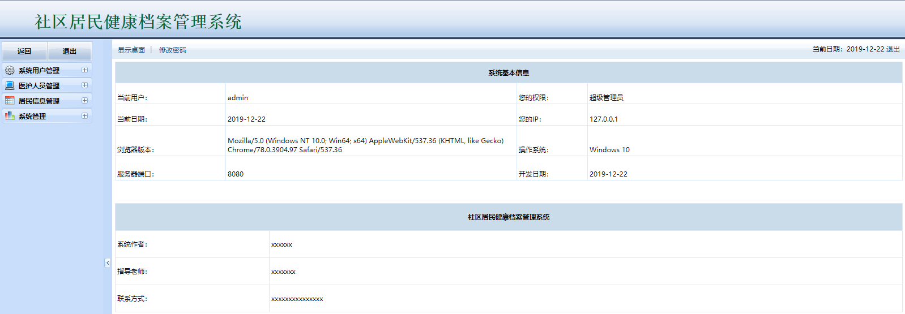Open the 修改密码 link

172,50
